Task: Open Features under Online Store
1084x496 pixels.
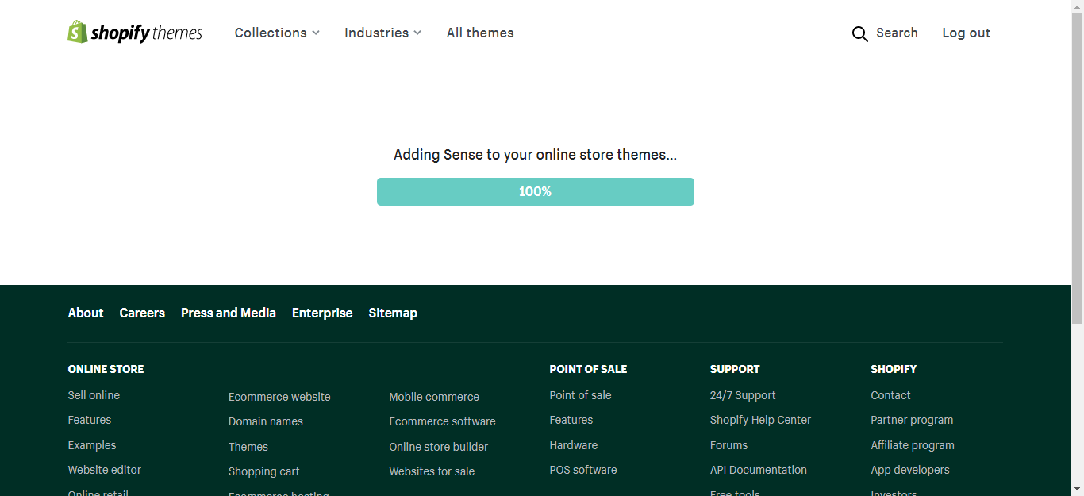Action: tap(90, 420)
